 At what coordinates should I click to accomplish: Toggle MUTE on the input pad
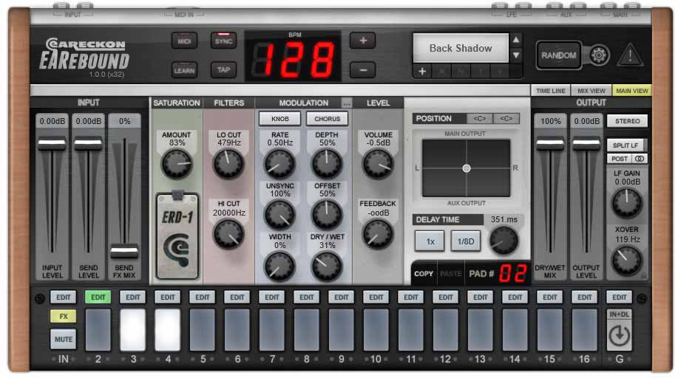[x=63, y=339]
